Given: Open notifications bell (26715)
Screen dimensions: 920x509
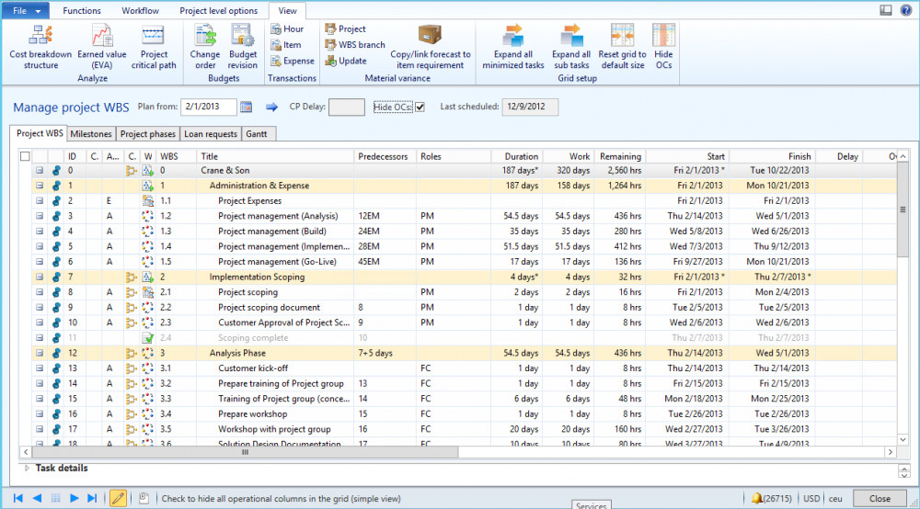Looking at the screenshot, I should (771, 499).
